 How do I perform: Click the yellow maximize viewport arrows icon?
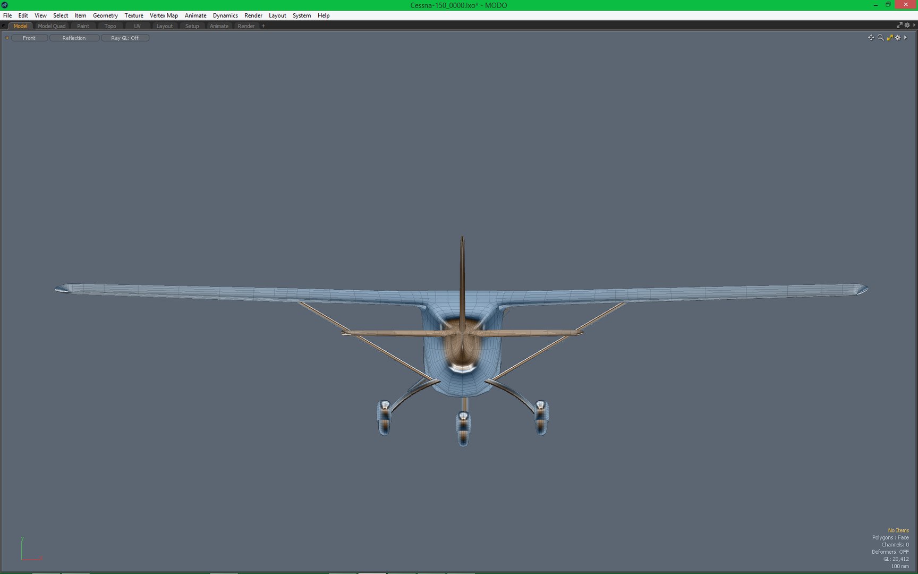(x=889, y=37)
